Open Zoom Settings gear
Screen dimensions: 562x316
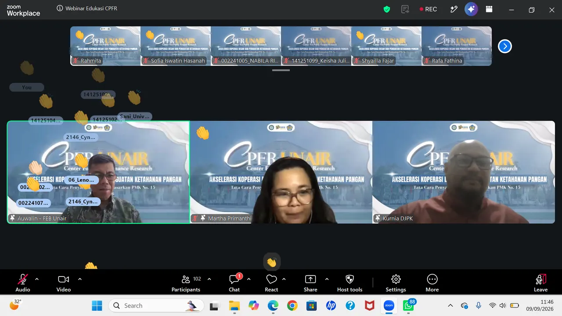[x=396, y=283]
